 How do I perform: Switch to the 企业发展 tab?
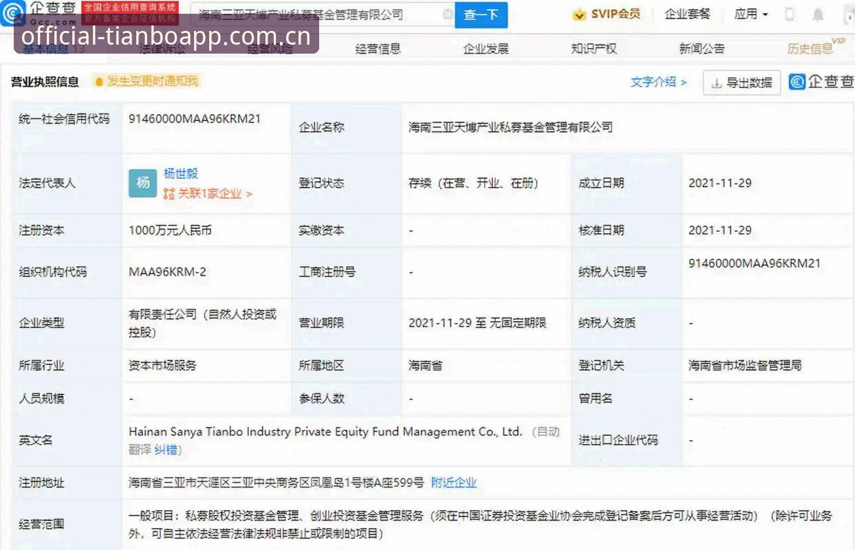pyautogui.click(x=486, y=49)
